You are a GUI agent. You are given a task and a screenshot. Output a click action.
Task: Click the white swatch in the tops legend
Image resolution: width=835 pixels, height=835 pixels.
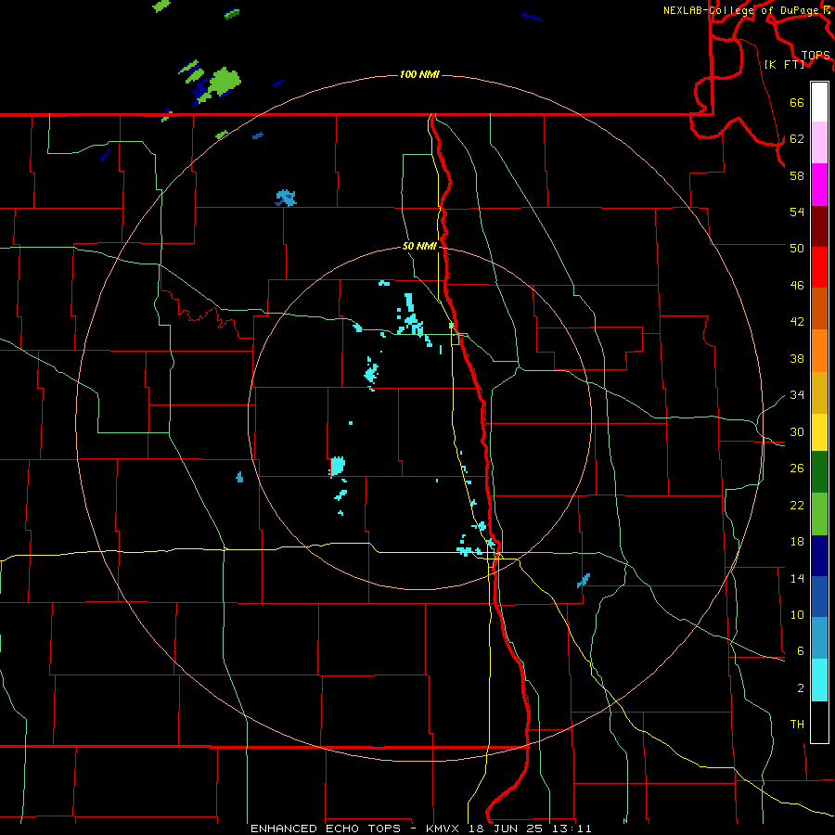coord(819,102)
